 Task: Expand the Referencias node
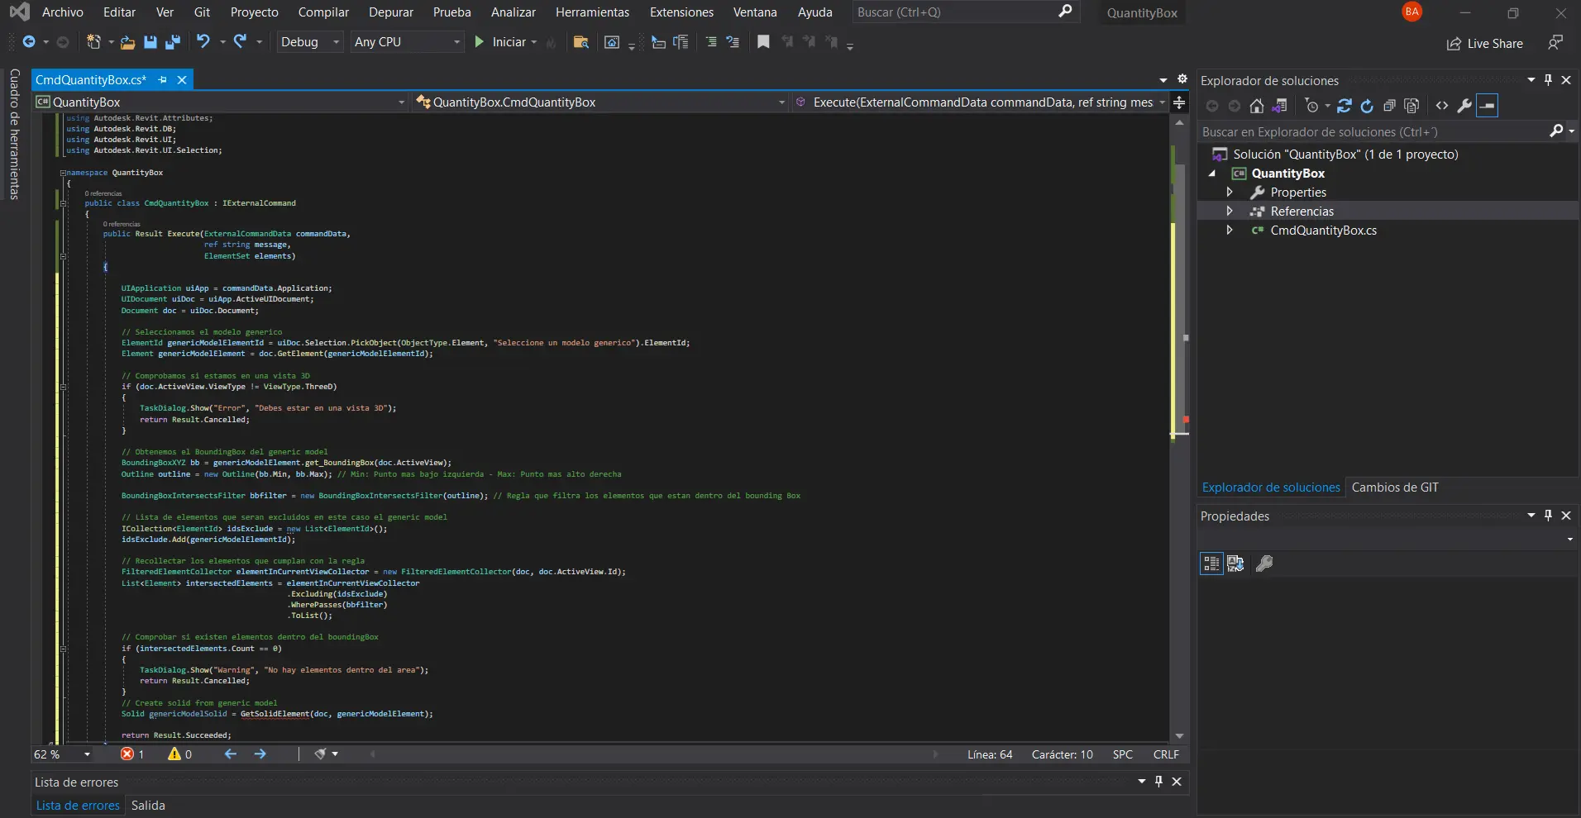(x=1230, y=212)
